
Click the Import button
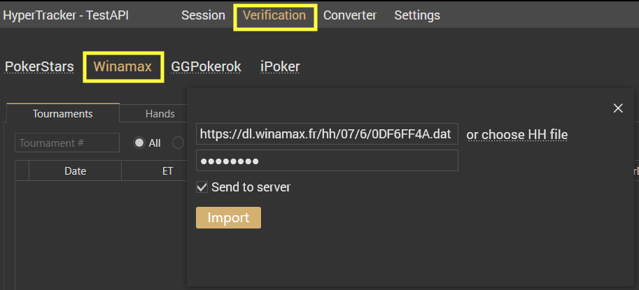[x=228, y=217]
